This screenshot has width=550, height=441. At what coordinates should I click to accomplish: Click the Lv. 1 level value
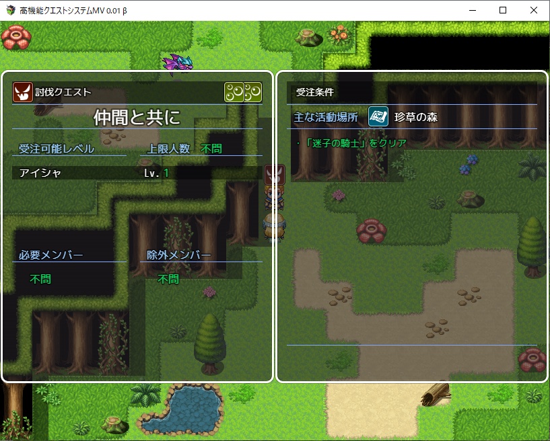(x=156, y=173)
